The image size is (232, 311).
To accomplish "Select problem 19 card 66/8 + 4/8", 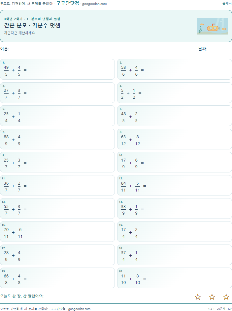I will click(57, 278).
